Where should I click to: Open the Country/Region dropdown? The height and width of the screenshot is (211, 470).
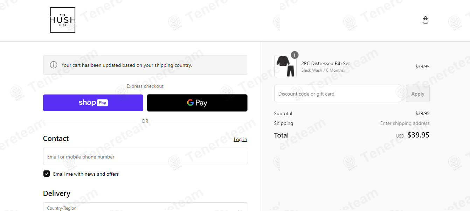(x=145, y=207)
